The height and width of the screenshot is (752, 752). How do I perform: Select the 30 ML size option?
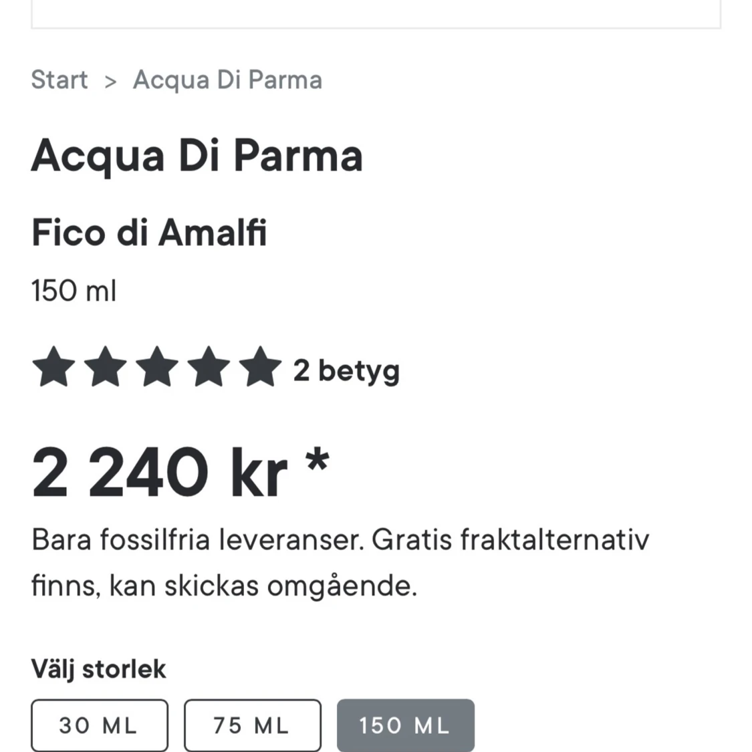(x=99, y=725)
